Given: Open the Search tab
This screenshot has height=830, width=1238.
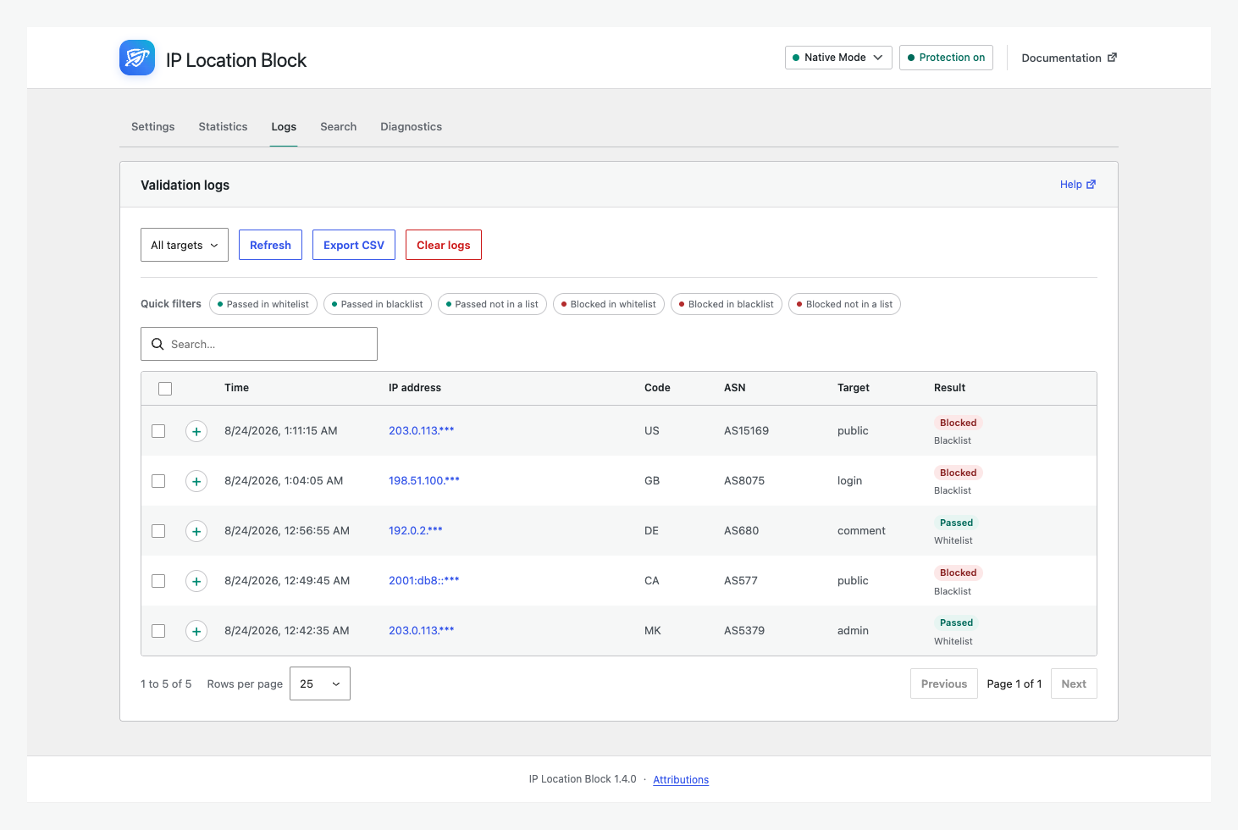Looking at the screenshot, I should pyautogui.click(x=339, y=126).
